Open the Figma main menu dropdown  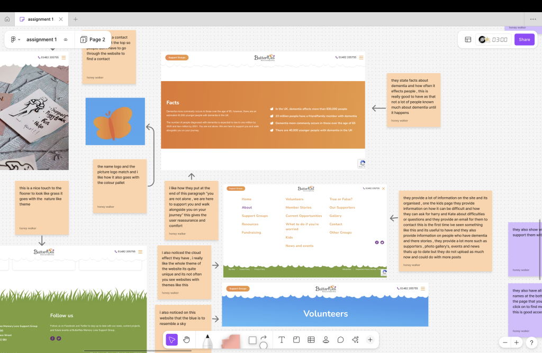(15, 40)
